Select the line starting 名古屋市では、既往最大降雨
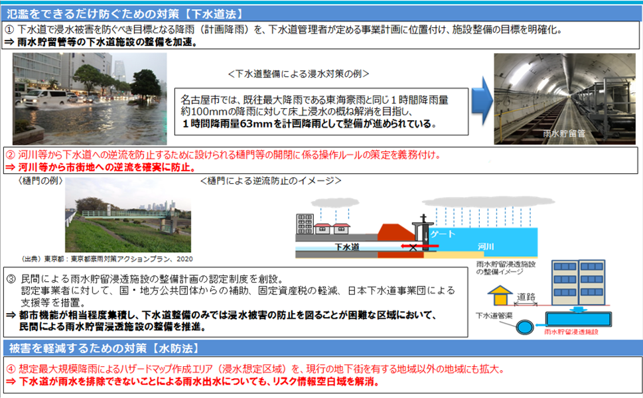The image size is (643, 398). point(315,100)
